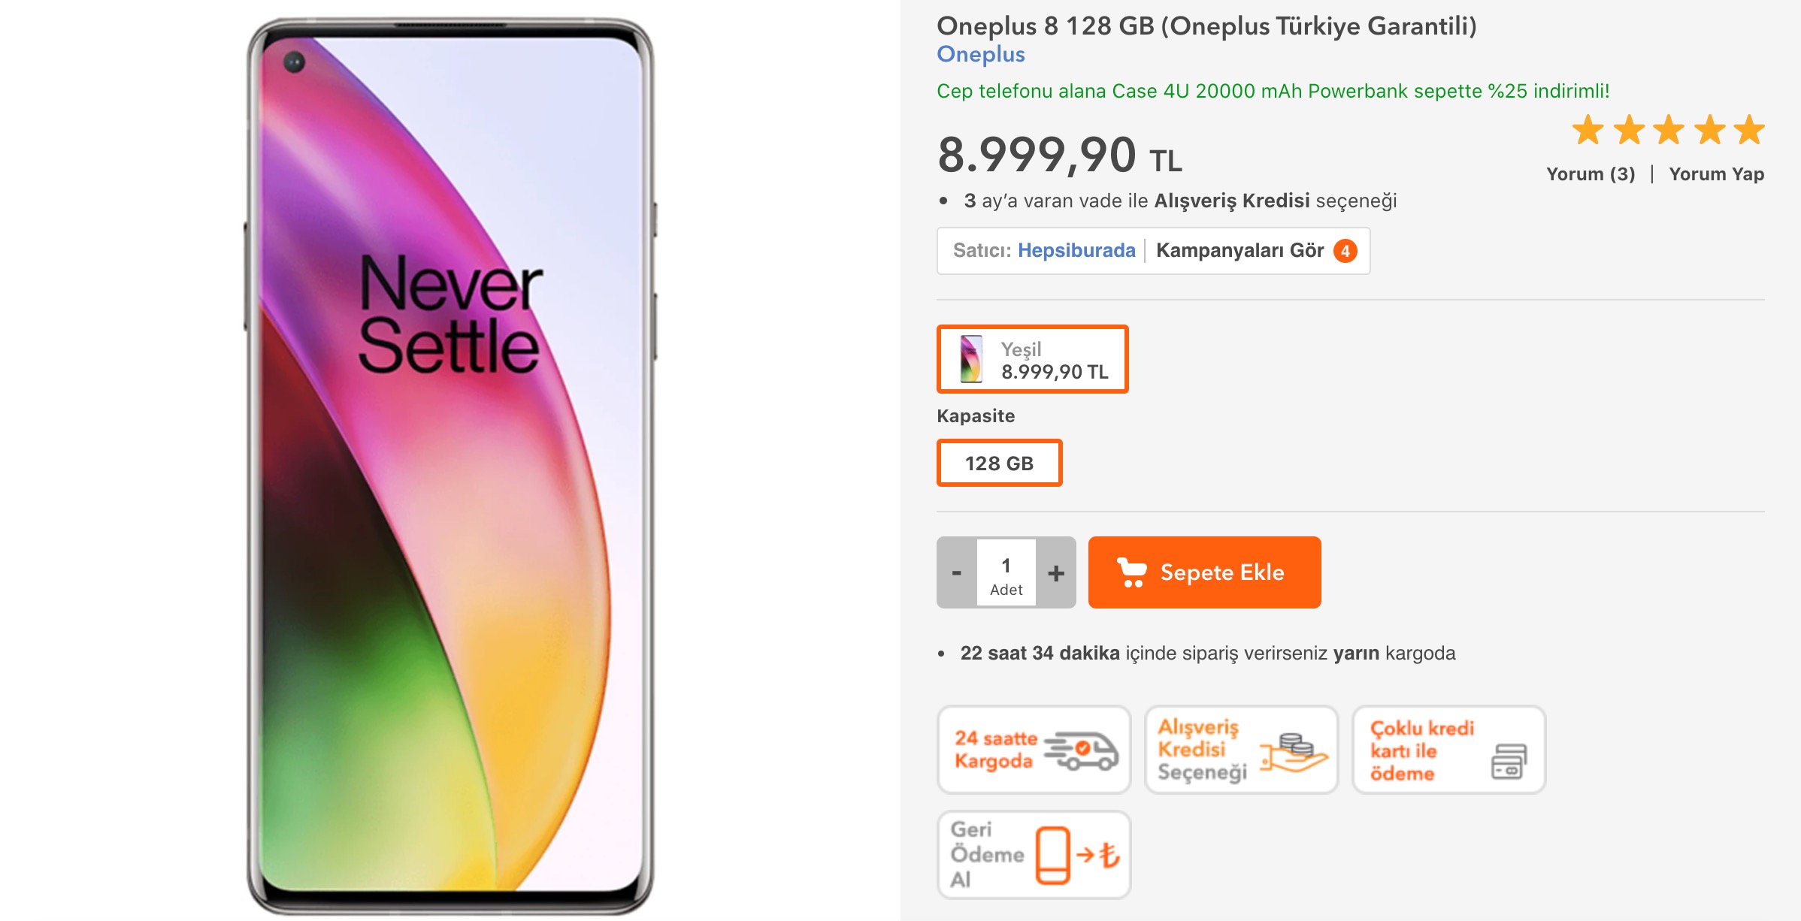Click Yorum Yap to write a review
This screenshot has height=921, width=1801.
pyautogui.click(x=1716, y=174)
